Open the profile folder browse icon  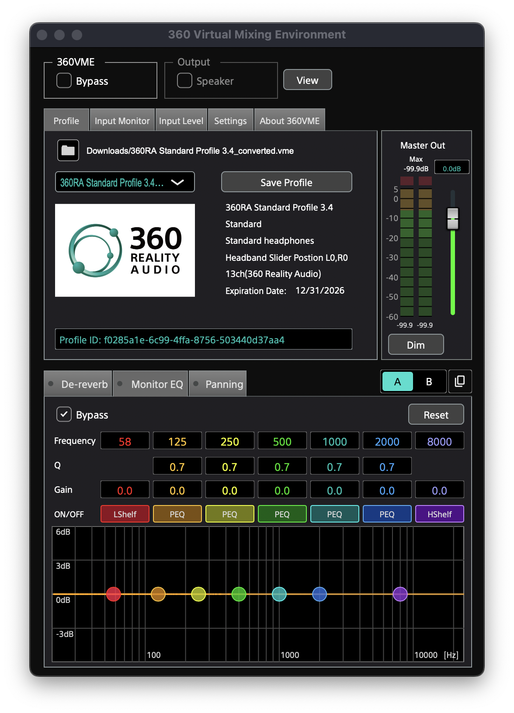(x=68, y=150)
